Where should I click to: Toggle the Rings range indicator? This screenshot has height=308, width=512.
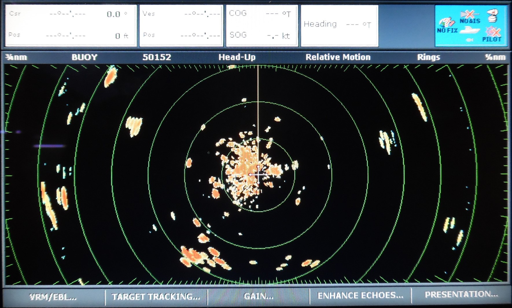[x=428, y=57]
